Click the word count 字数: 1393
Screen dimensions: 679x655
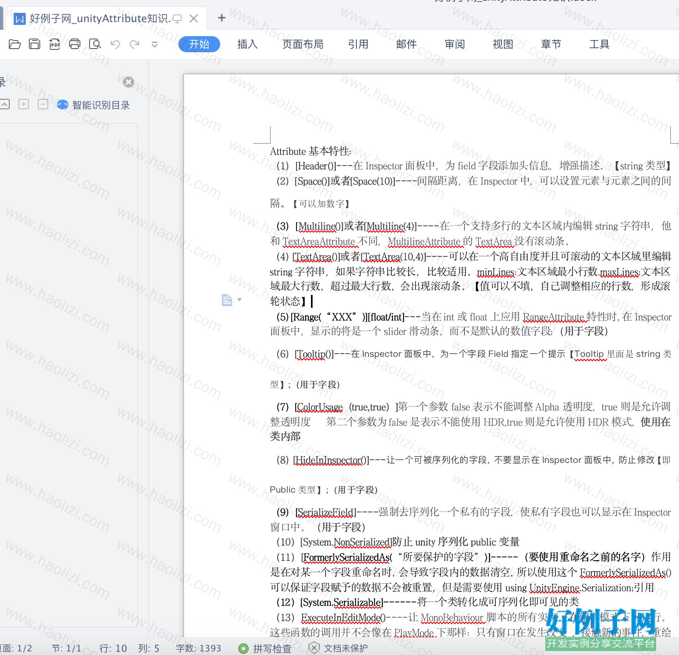coord(198,648)
